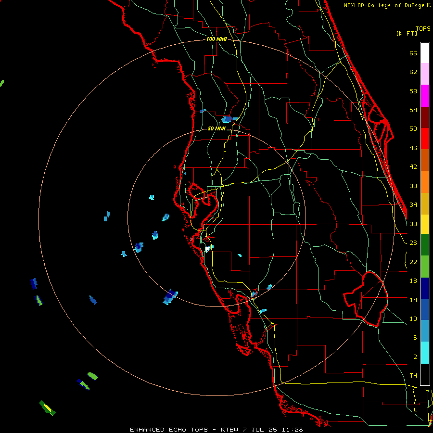Screen dimensions: 433x433
Task: Click the [K FT] units label
Action: coord(407,33)
